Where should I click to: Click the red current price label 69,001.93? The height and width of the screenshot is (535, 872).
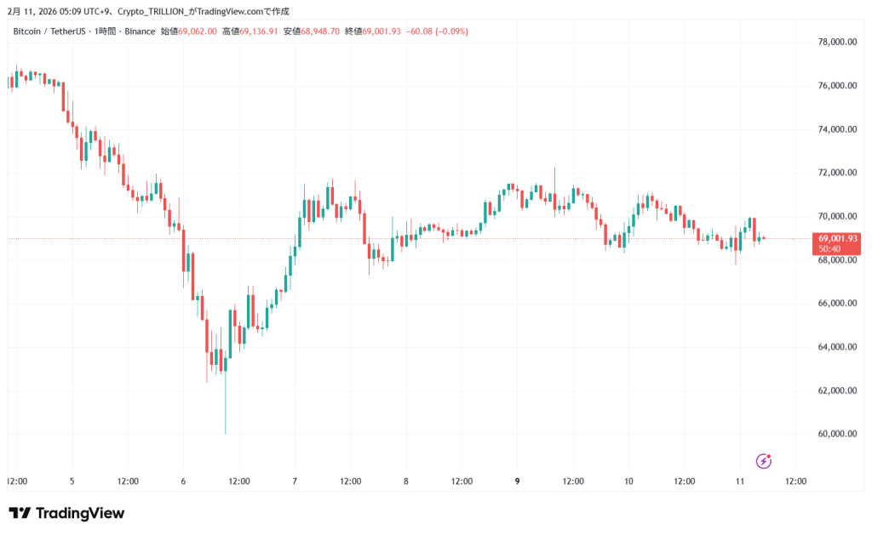click(835, 238)
